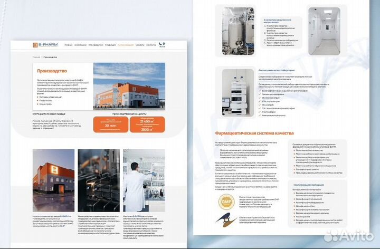Click the B-PHARM logo in header
The width and height of the screenshot is (380, 249).
tap(45, 45)
